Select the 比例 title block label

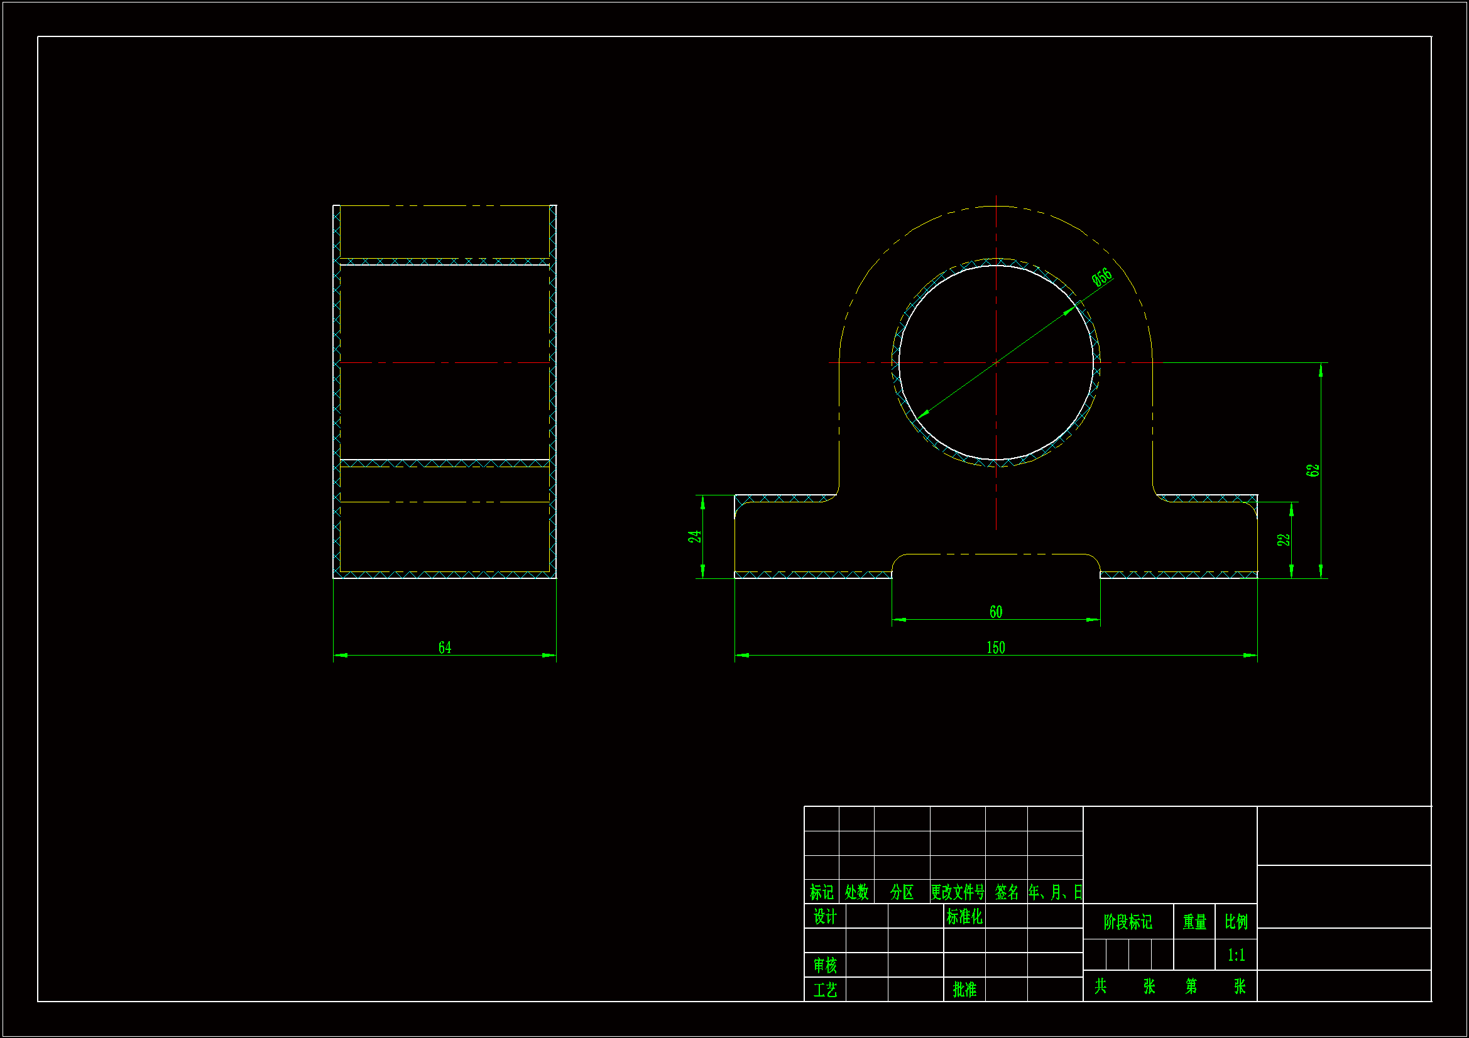tap(1236, 922)
